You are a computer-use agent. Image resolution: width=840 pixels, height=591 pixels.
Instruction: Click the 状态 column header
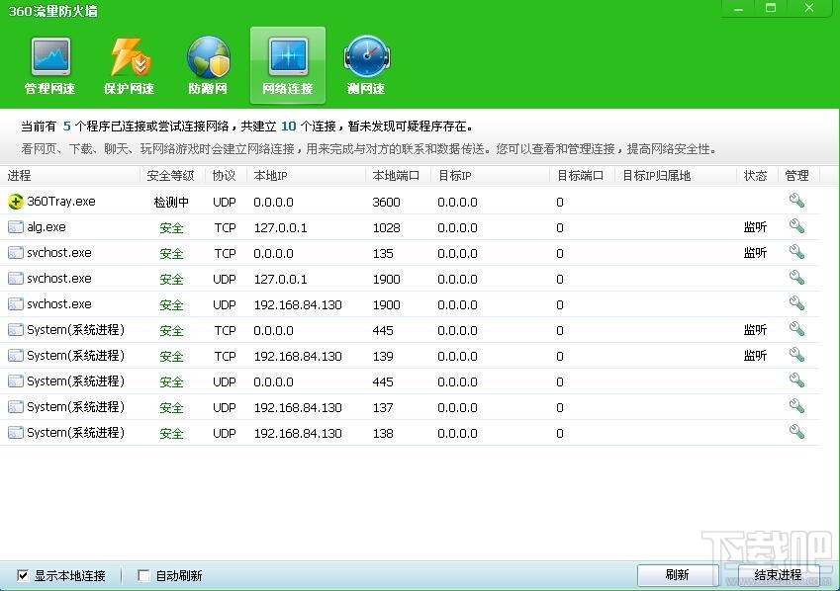(755, 175)
